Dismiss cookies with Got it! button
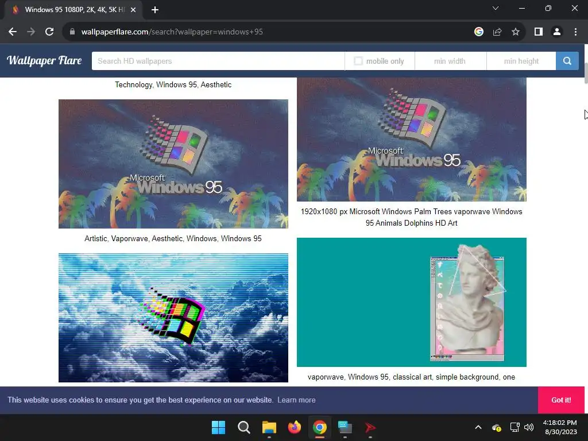 click(x=561, y=400)
